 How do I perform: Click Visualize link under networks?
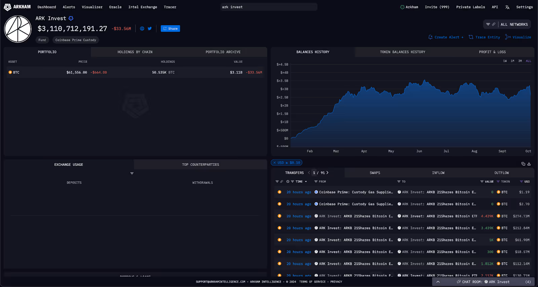pos(518,37)
